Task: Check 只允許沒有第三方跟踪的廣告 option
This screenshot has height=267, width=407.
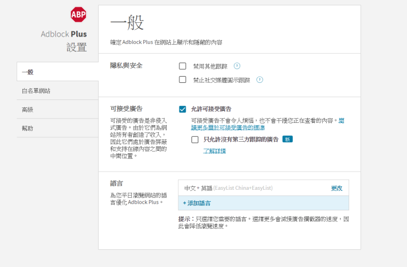Action: click(x=195, y=140)
